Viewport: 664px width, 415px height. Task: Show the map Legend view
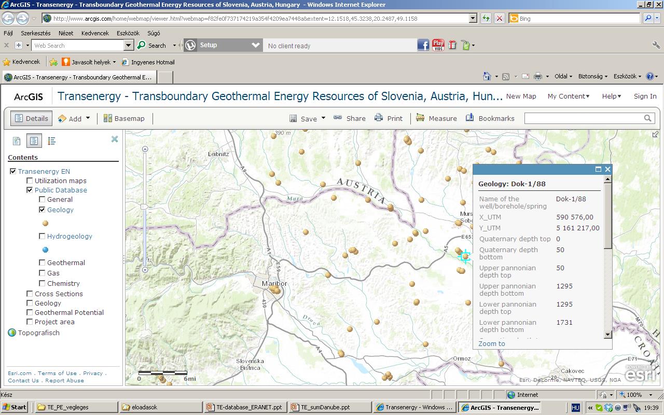click(x=51, y=141)
